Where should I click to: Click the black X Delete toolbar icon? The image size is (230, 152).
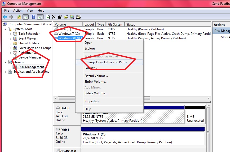54,17
